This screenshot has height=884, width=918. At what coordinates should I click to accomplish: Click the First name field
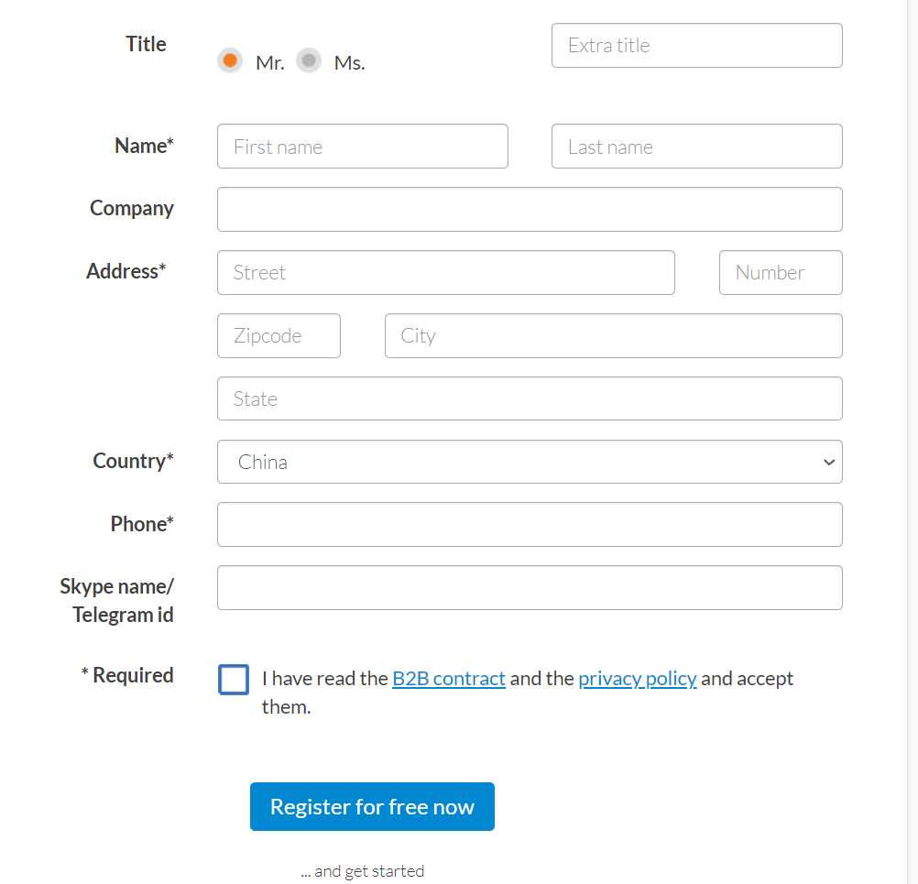[362, 147]
